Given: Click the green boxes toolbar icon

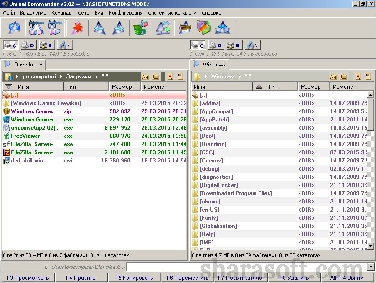Looking at the screenshot, I should click(x=141, y=28).
